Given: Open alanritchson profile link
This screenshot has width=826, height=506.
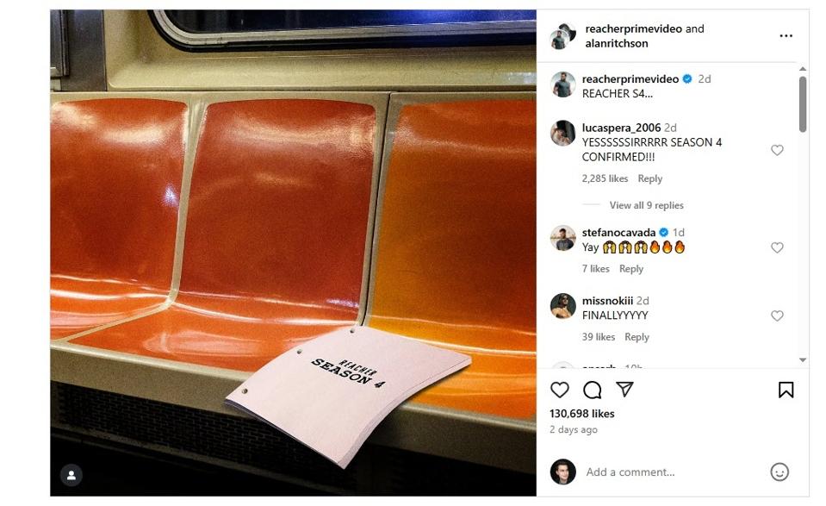Looking at the screenshot, I should (x=617, y=43).
